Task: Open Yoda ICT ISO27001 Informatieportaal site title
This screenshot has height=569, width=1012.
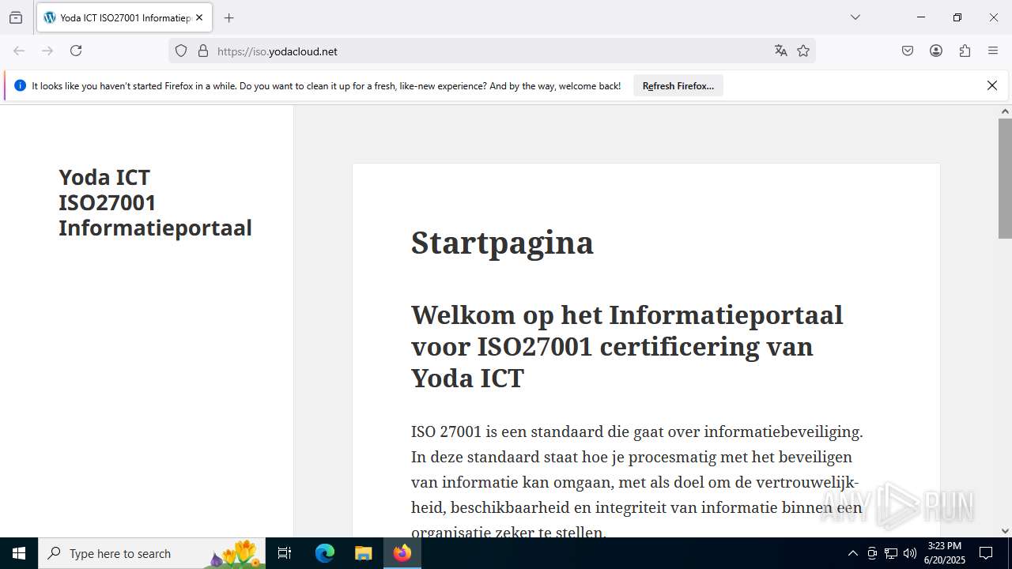Action: [x=155, y=202]
